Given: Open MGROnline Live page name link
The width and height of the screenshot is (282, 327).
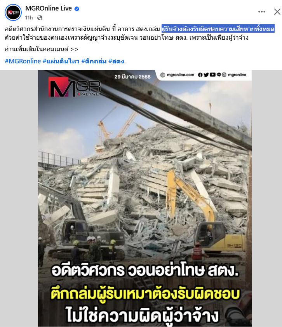Looking at the screenshot, I should (x=49, y=8).
